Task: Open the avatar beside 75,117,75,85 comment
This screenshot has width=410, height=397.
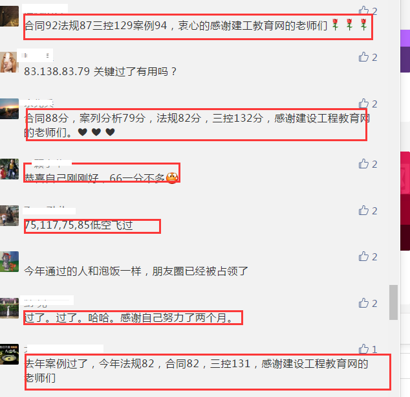Action: 10,216
